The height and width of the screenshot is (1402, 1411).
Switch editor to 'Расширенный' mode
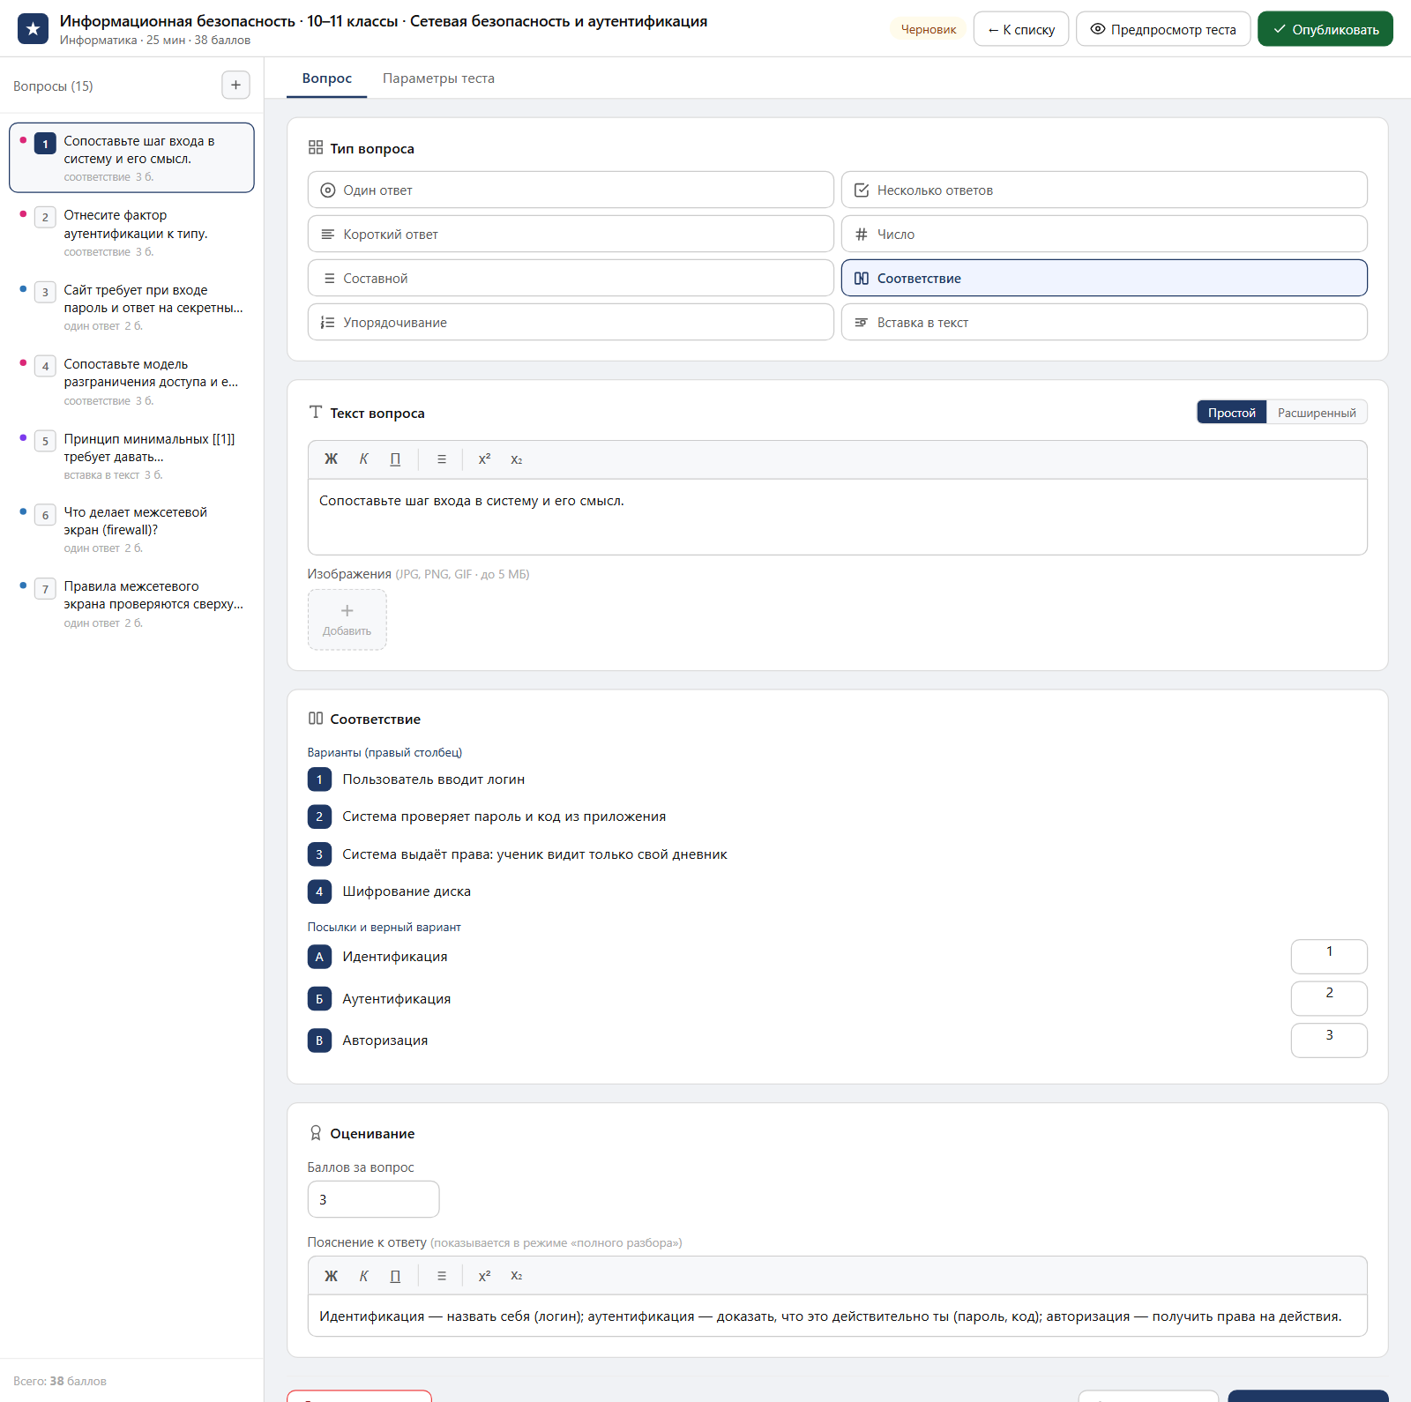(x=1317, y=413)
